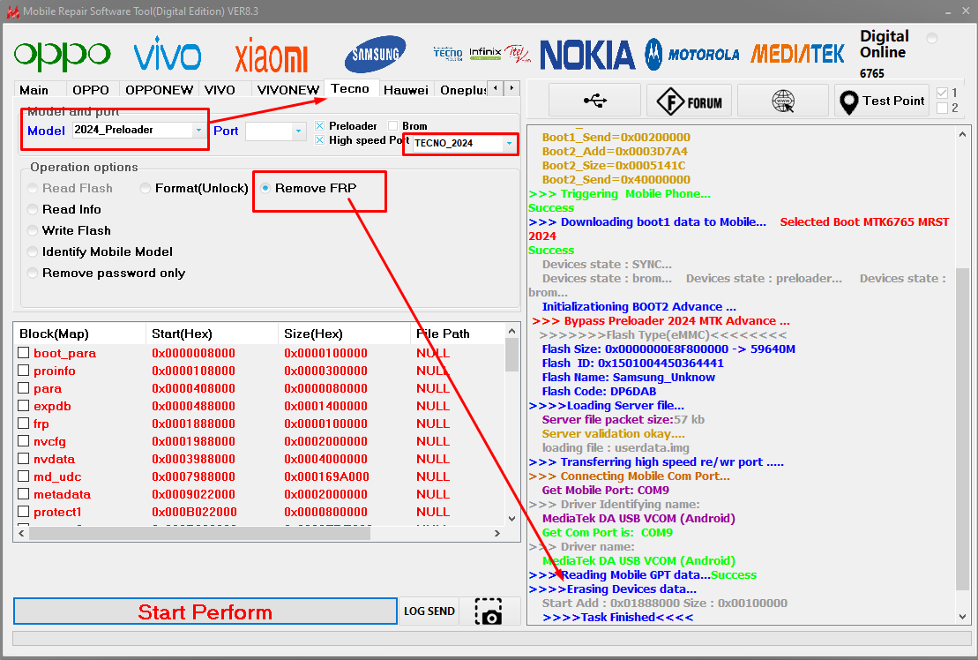Show previous tabs with left arrow
This screenshot has height=660, width=978.
point(496,88)
